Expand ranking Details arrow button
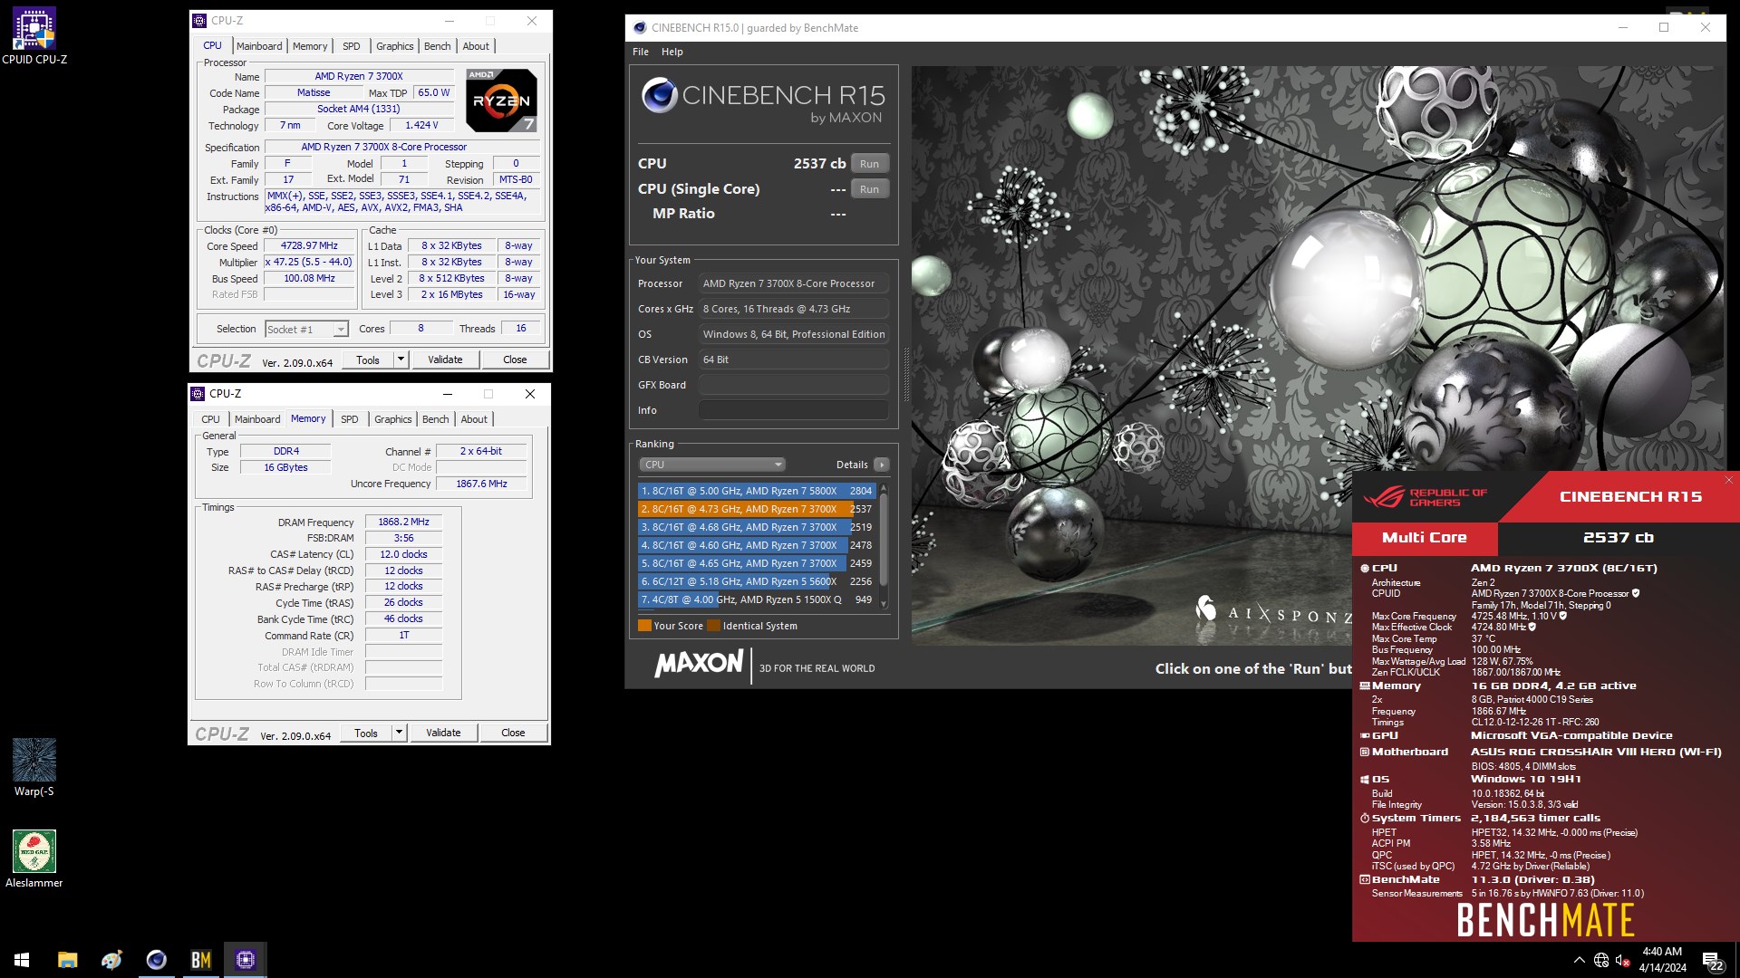Viewport: 1740px width, 978px height. click(x=881, y=465)
